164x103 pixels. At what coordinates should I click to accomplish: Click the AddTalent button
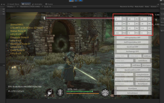(136, 65)
